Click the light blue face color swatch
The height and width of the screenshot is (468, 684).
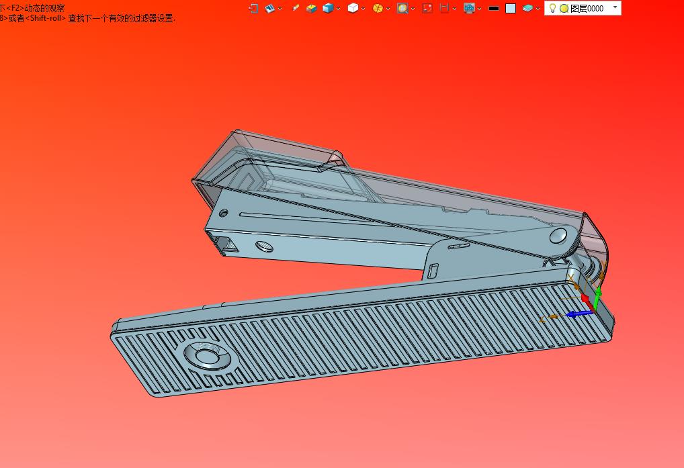coord(511,8)
